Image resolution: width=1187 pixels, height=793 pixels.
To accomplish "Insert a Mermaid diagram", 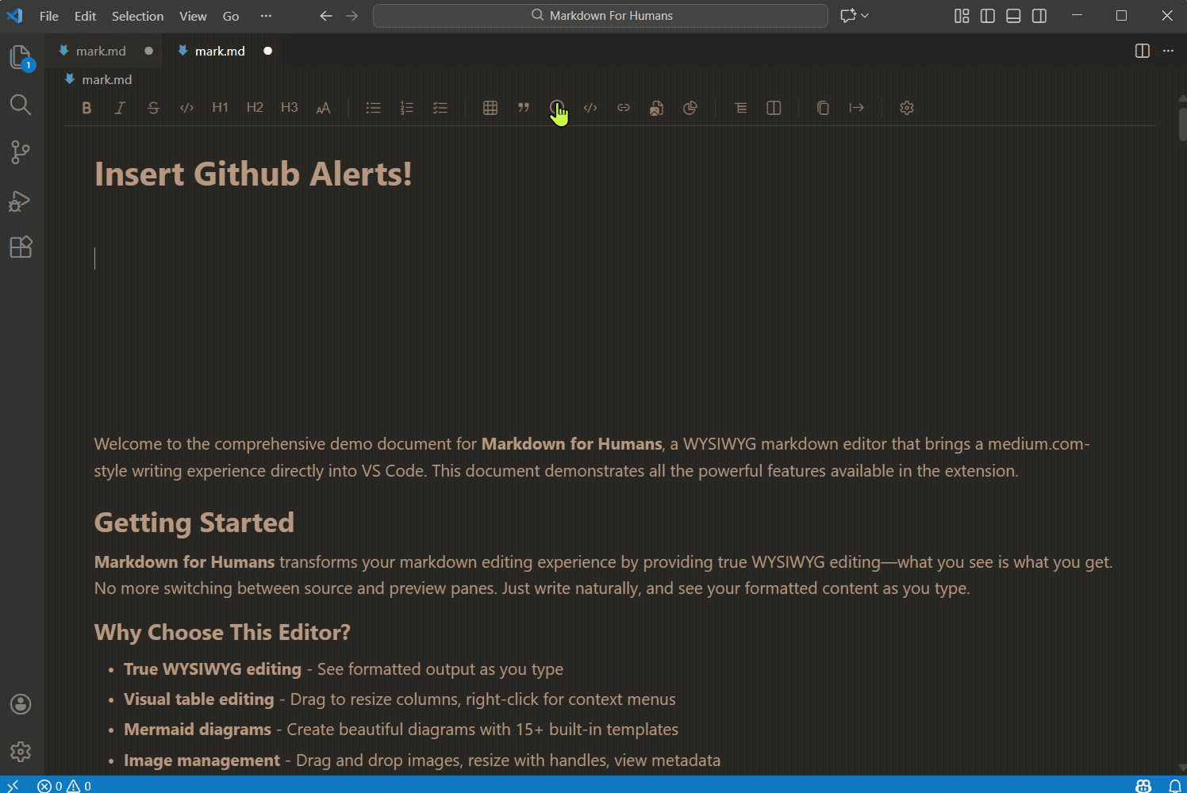I will 690,108.
